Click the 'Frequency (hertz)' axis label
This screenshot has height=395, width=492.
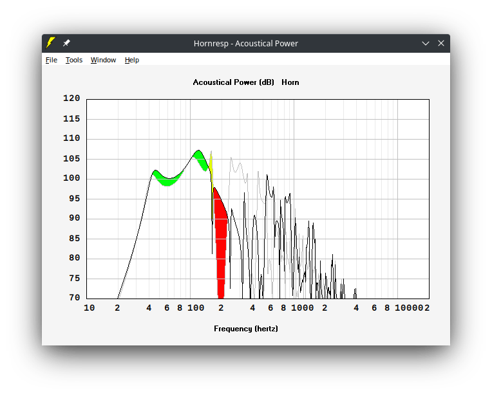tap(246, 329)
